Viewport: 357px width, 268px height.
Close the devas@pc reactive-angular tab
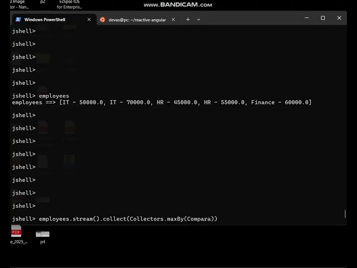click(173, 20)
